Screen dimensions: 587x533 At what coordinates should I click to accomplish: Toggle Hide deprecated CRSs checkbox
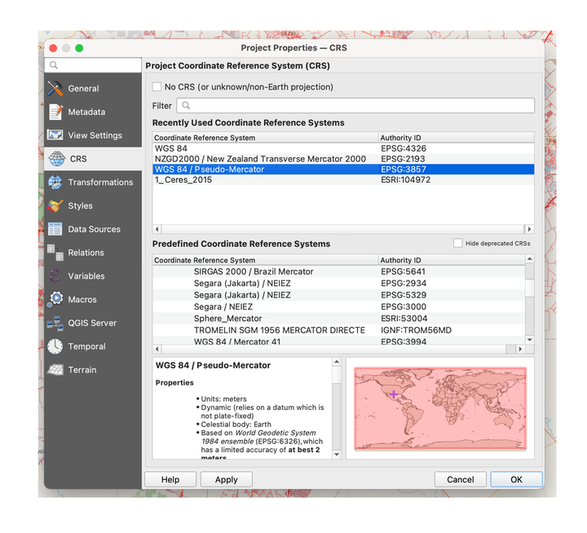pyautogui.click(x=457, y=243)
